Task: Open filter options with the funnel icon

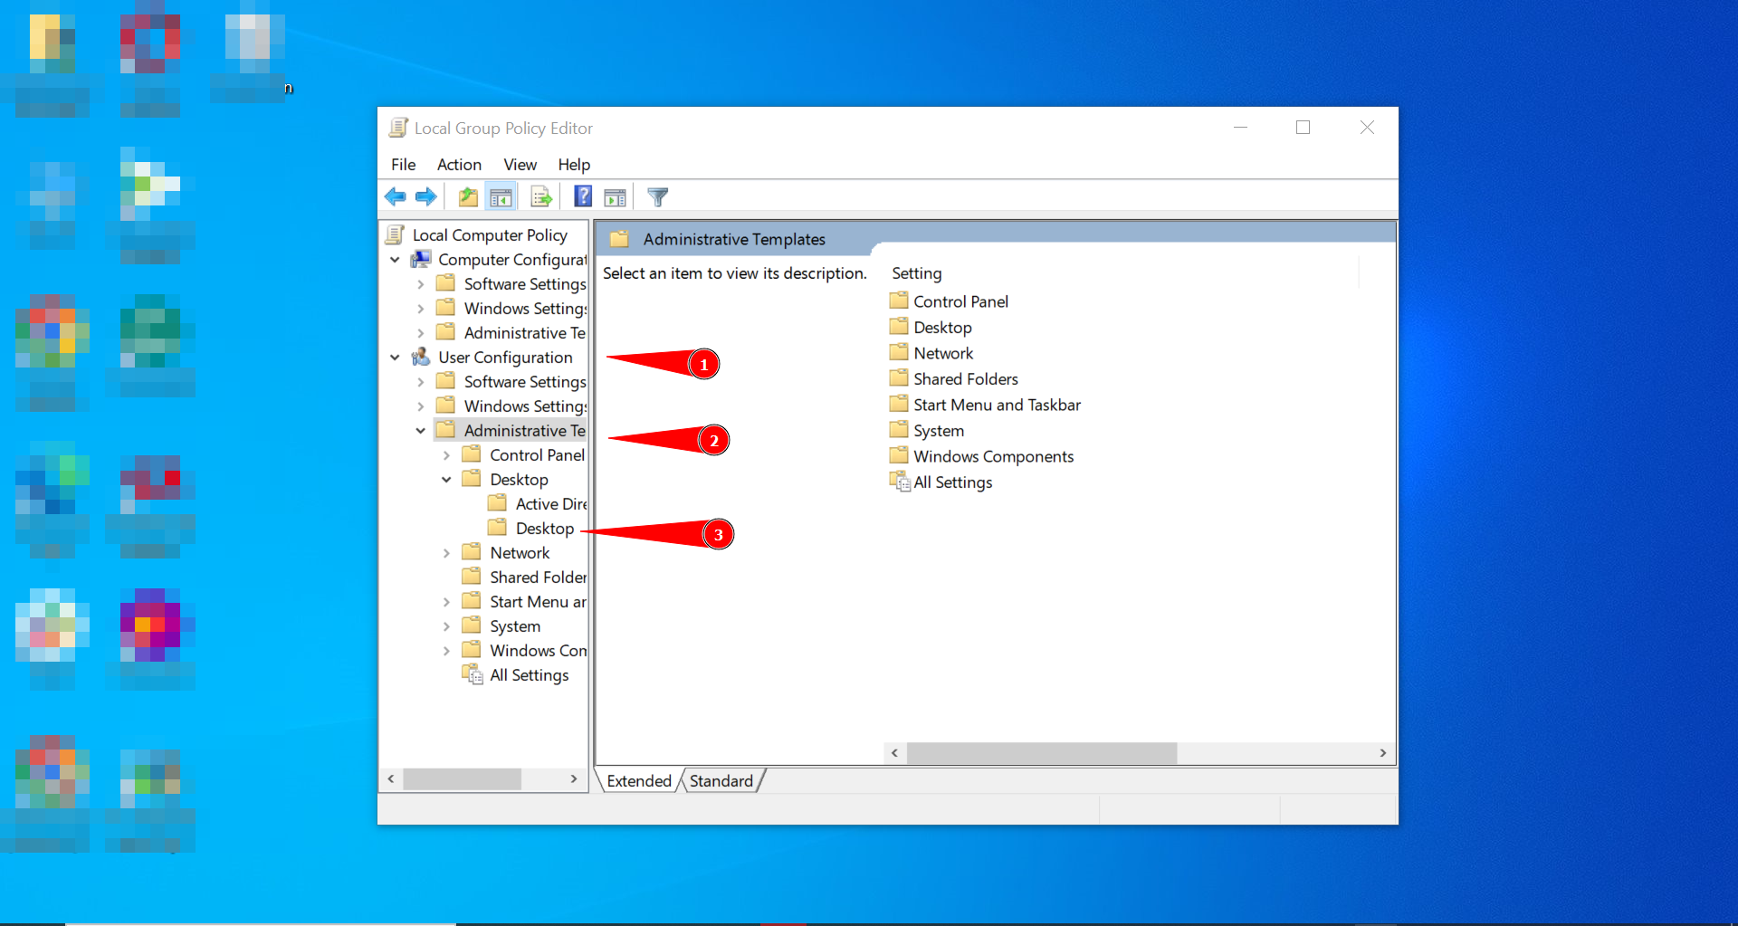Action: pyautogui.click(x=657, y=196)
